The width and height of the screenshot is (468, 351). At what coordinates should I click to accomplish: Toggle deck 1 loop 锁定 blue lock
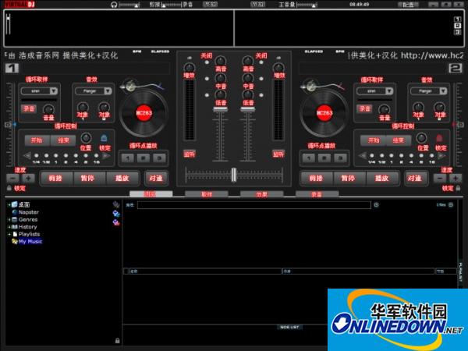pos(104,138)
